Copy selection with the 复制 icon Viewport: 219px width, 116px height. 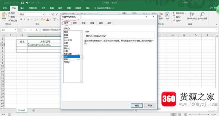click(9, 17)
